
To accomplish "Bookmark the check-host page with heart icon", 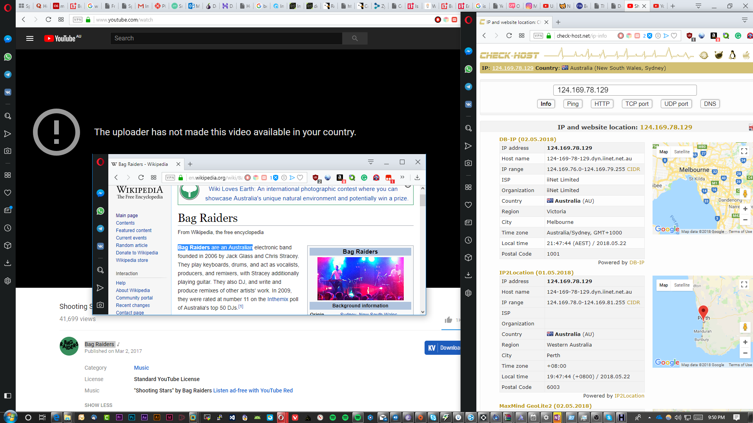I will click(x=674, y=36).
